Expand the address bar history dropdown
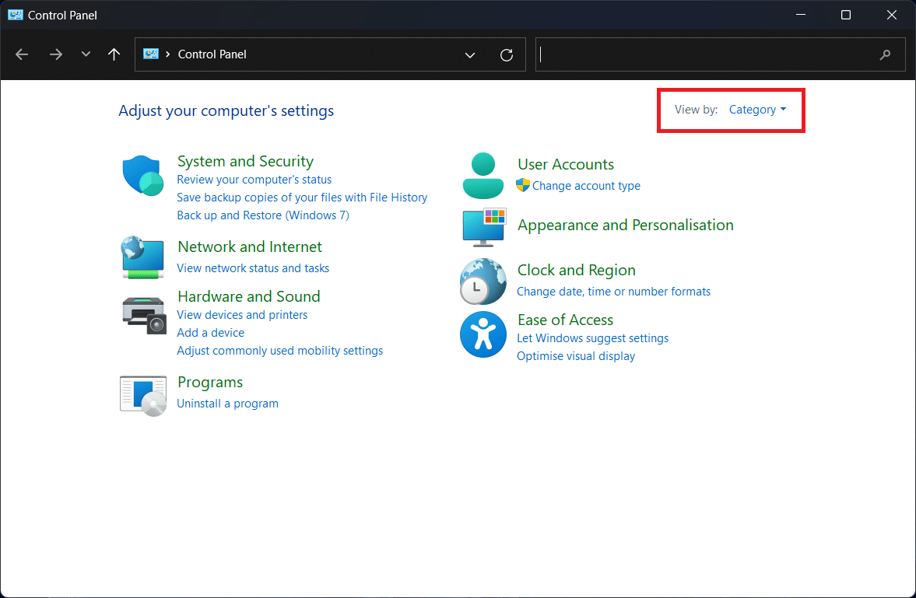This screenshot has height=598, width=916. [x=470, y=54]
